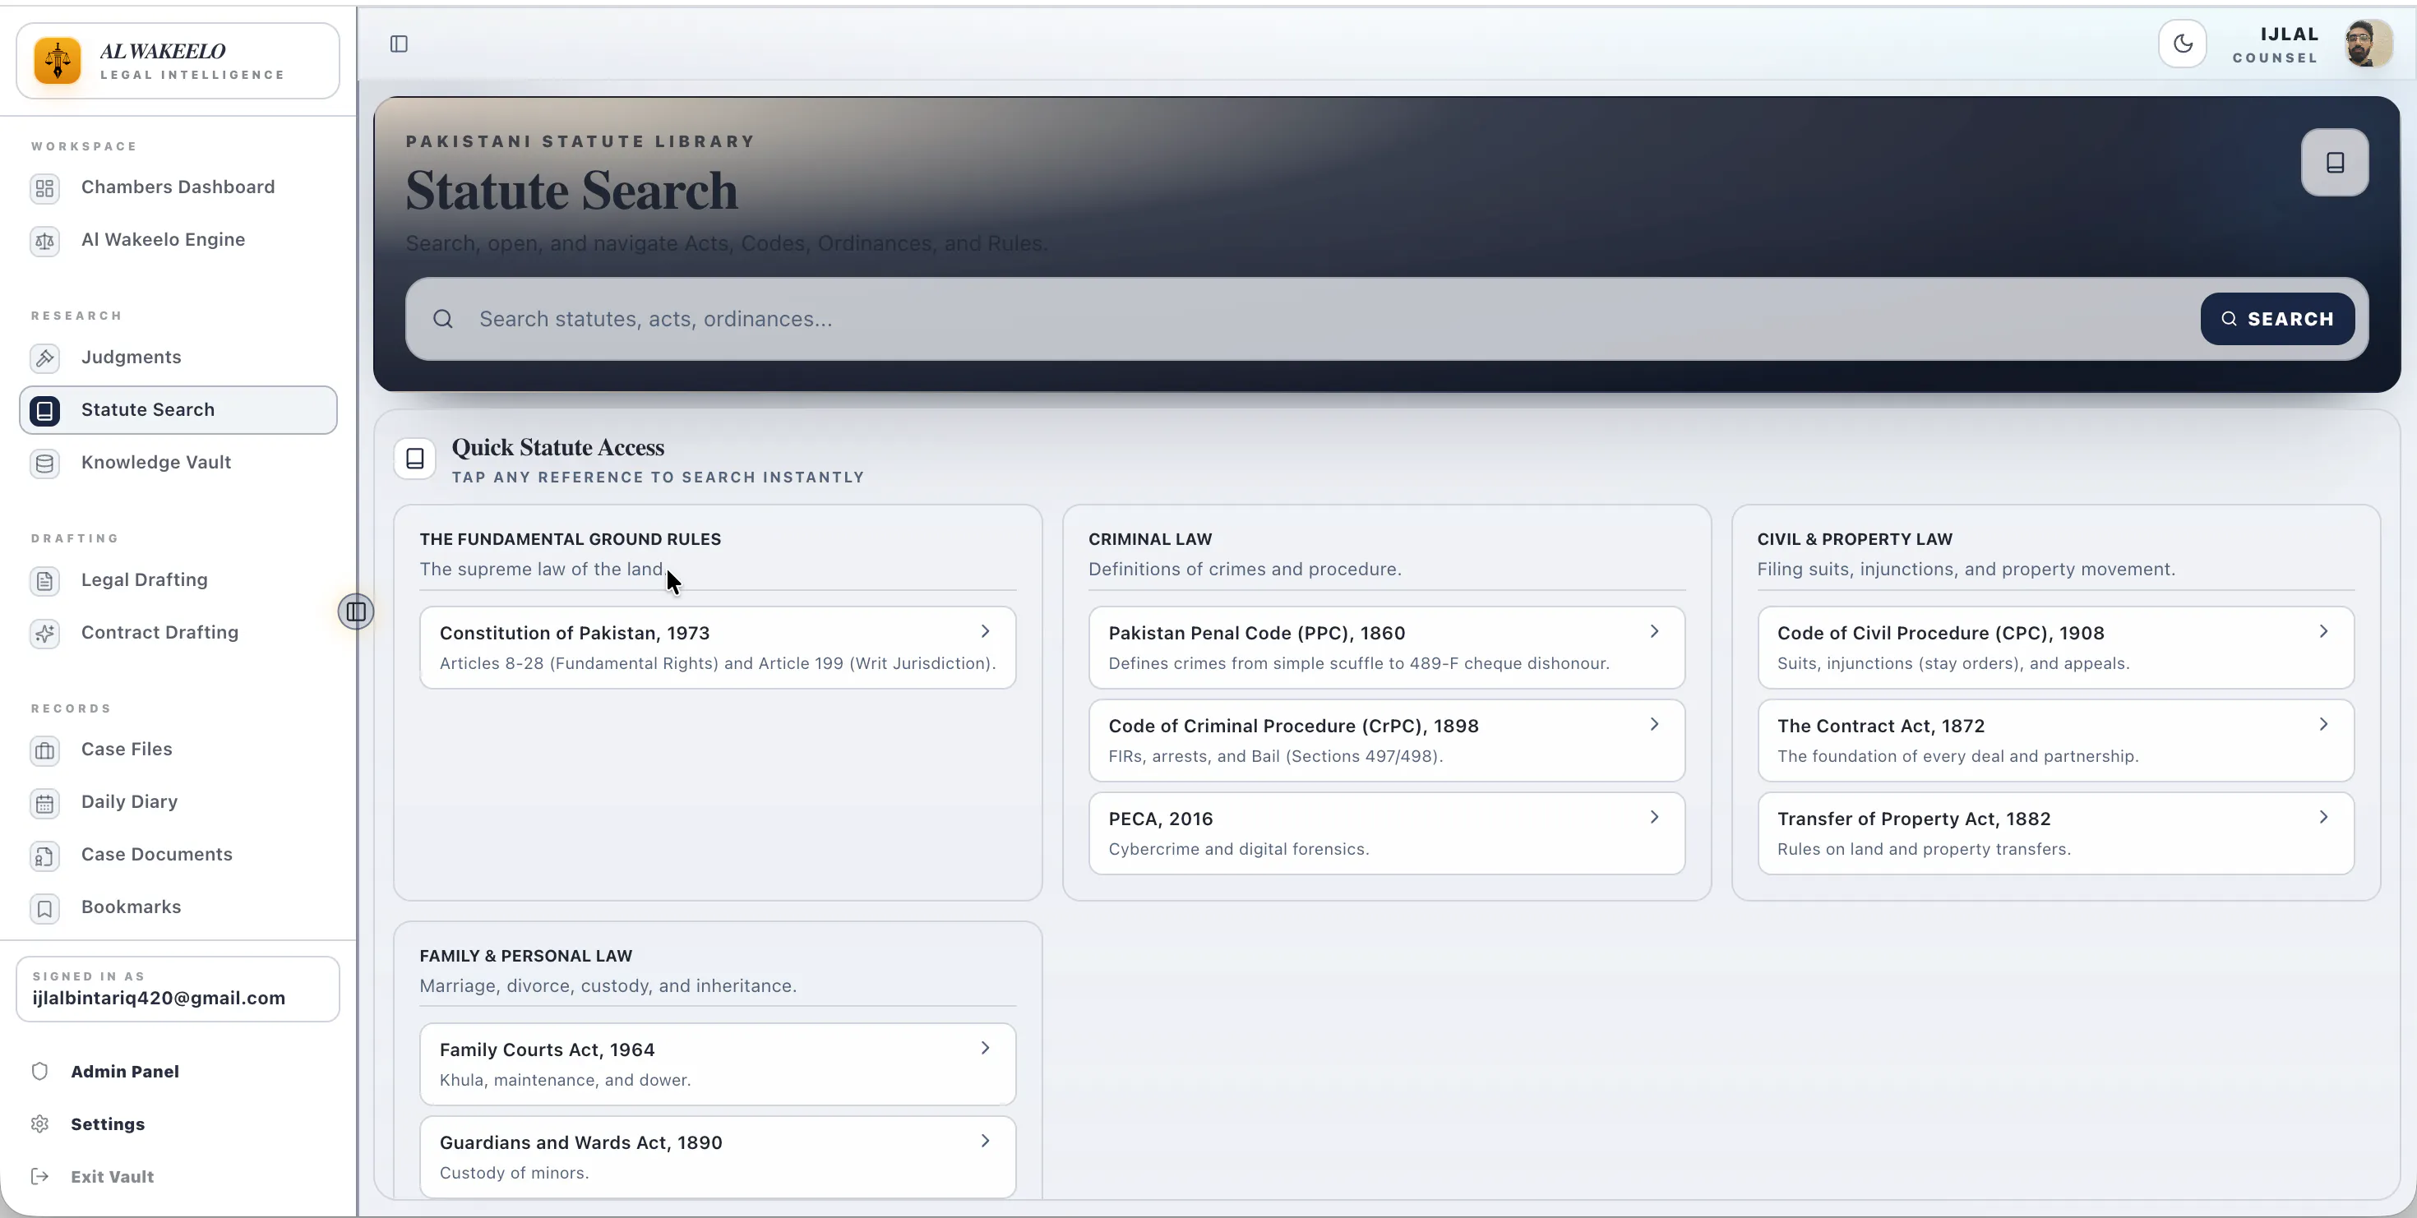This screenshot has width=2417, height=1218.
Task: Open Al Wakeelo Engine menu item
Action: 178,240
